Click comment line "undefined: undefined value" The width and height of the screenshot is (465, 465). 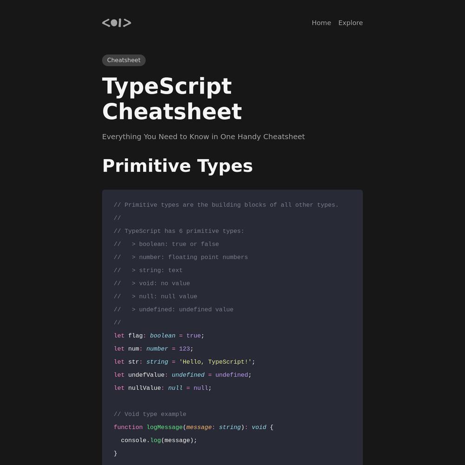173,309
